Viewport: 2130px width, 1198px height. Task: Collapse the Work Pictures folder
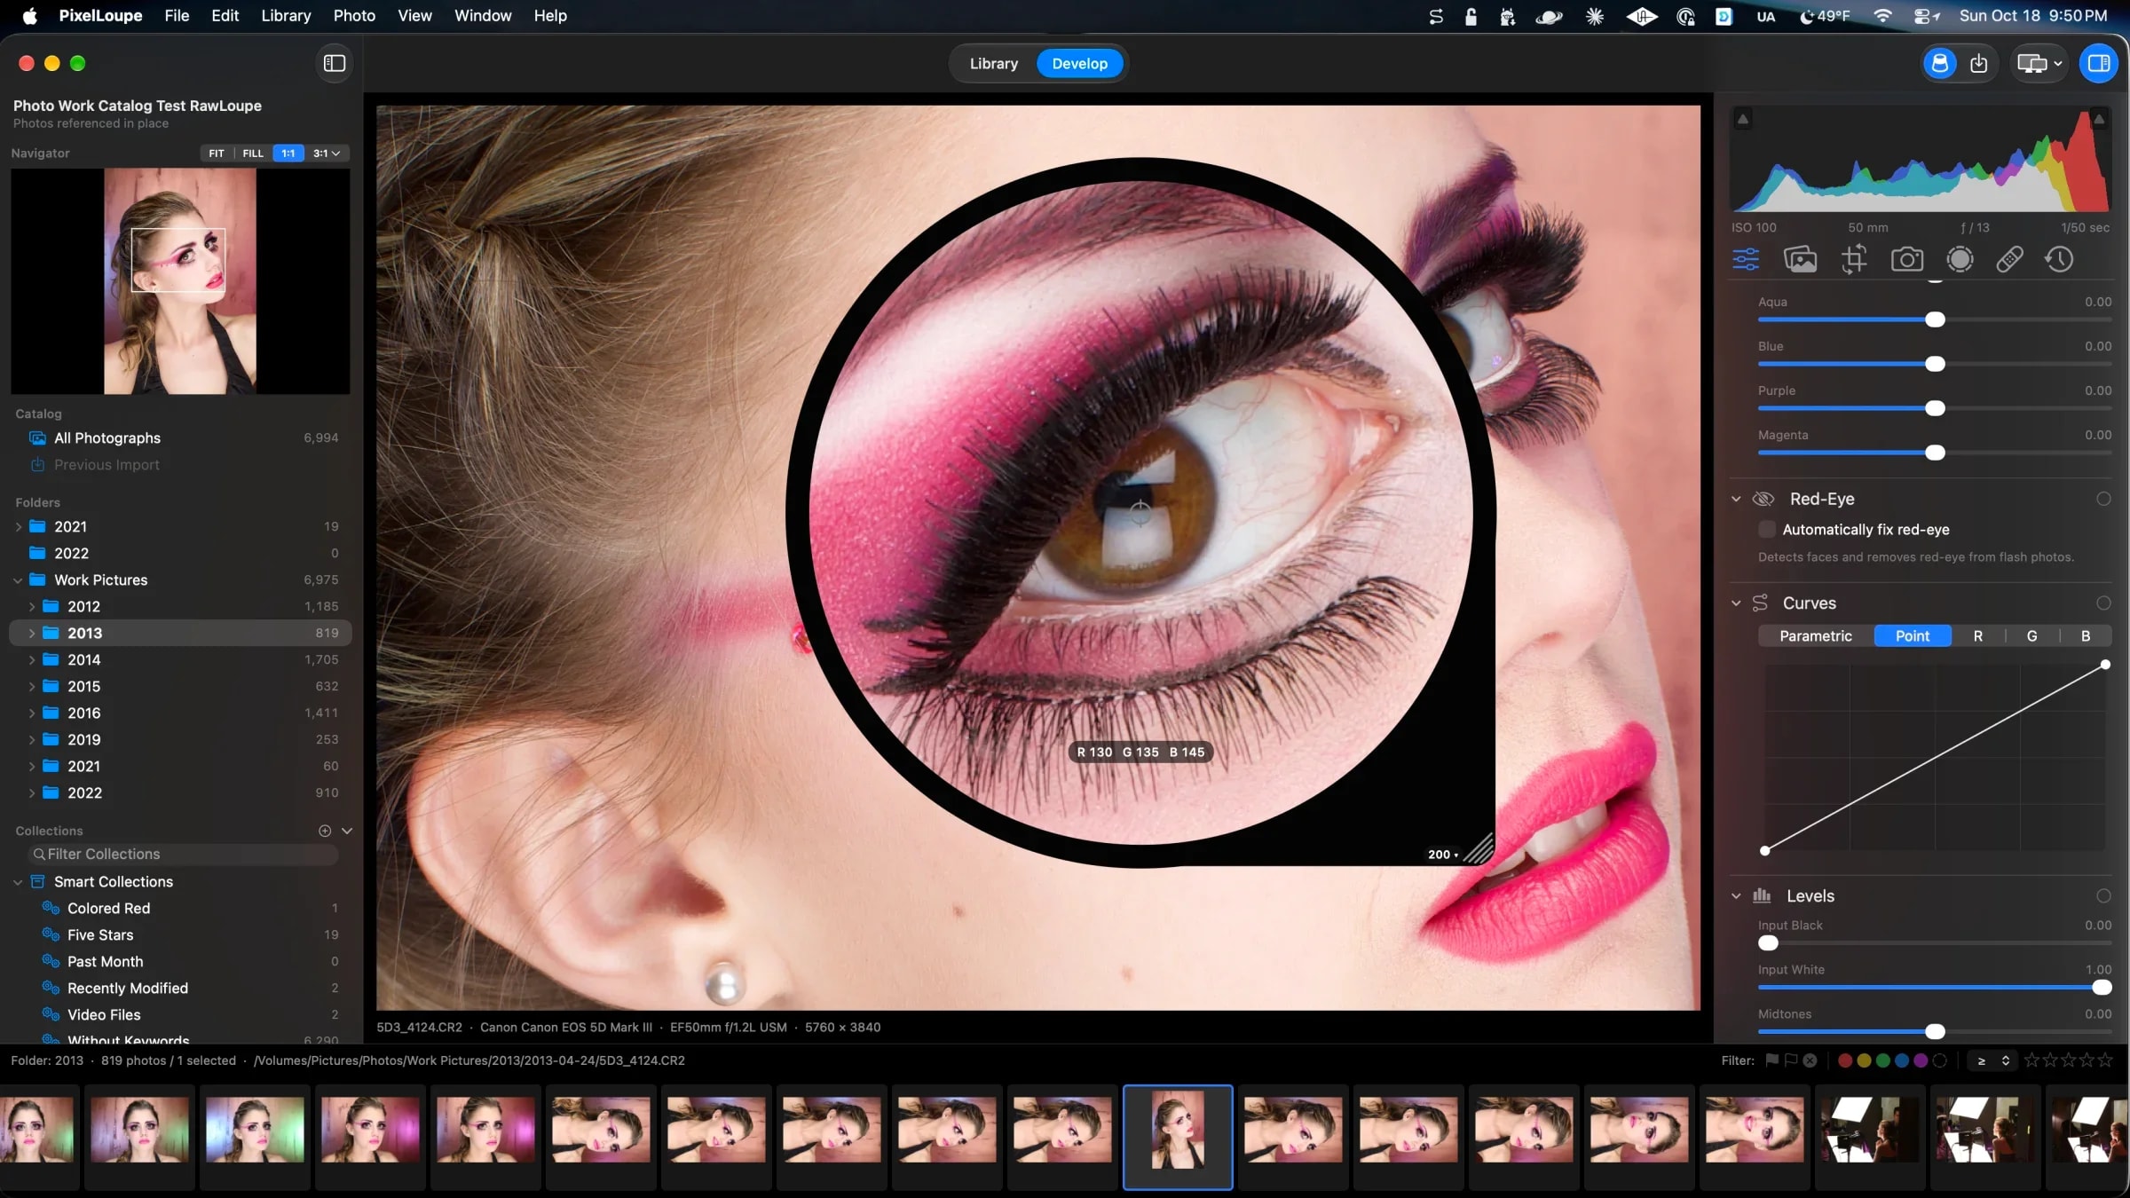pos(18,579)
